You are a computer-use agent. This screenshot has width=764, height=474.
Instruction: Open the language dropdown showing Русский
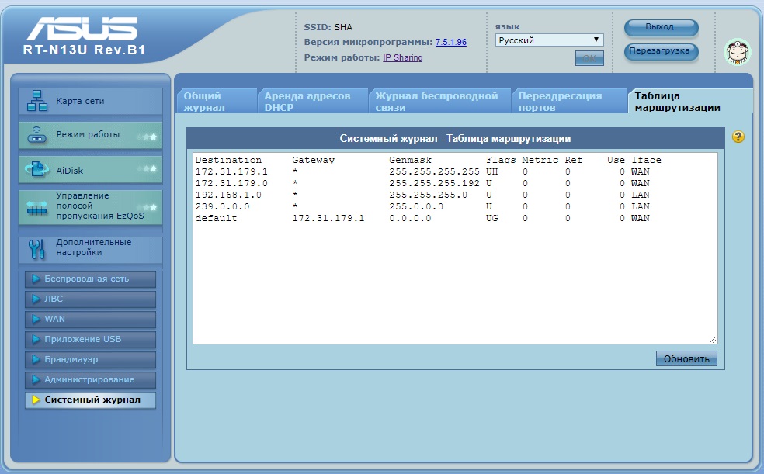[549, 40]
